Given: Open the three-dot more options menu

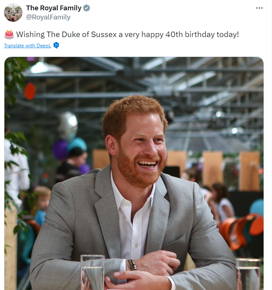Looking at the screenshot, I should pyautogui.click(x=260, y=8).
